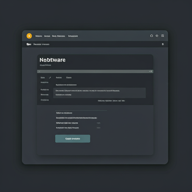Click the small dot on the gray bar
The image size is (192, 192).
click(39, 72)
